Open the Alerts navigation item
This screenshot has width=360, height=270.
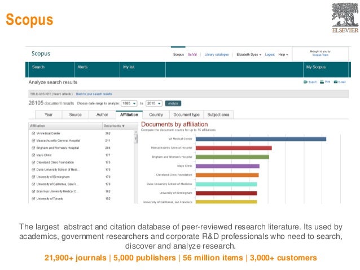point(82,67)
